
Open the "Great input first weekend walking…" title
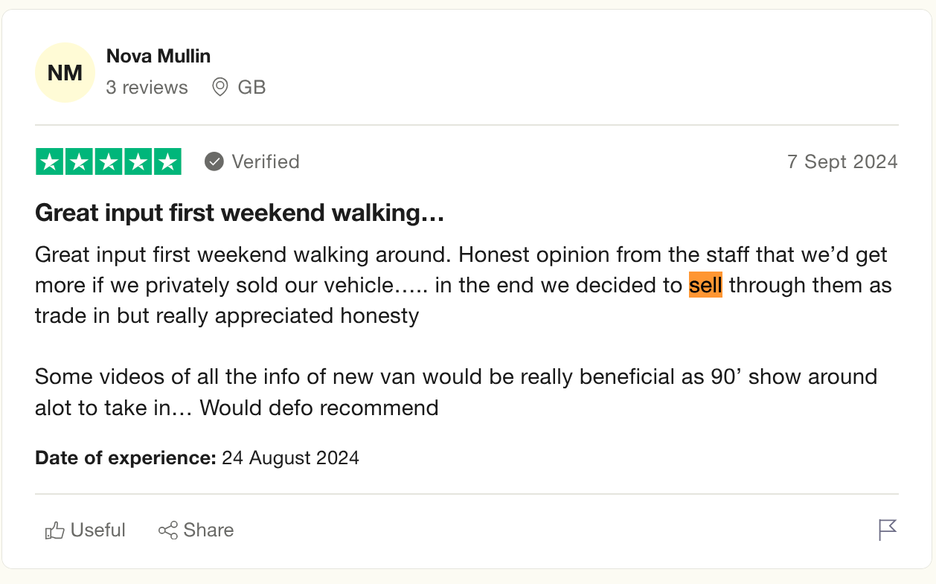tap(240, 214)
